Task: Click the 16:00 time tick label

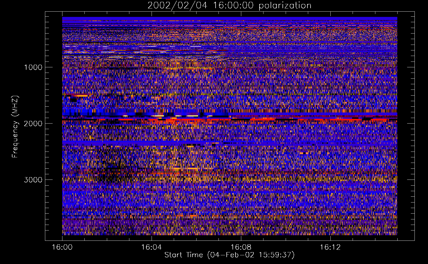Action: (x=62, y=247)
